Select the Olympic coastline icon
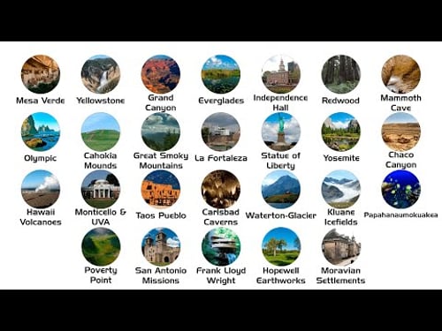Image resolution: width=442 pixels, height=331 pixels. pos(41,132)
